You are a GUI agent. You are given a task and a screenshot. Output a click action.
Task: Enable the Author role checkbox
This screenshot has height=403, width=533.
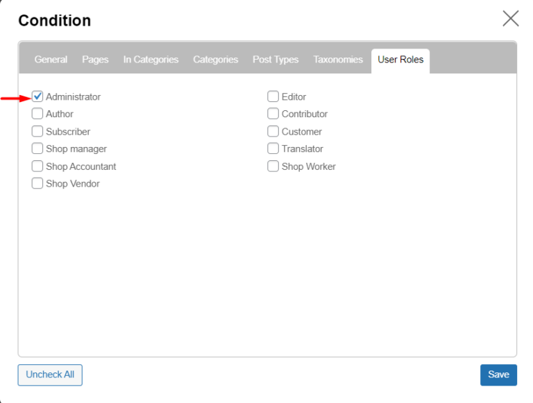point(37,114)
